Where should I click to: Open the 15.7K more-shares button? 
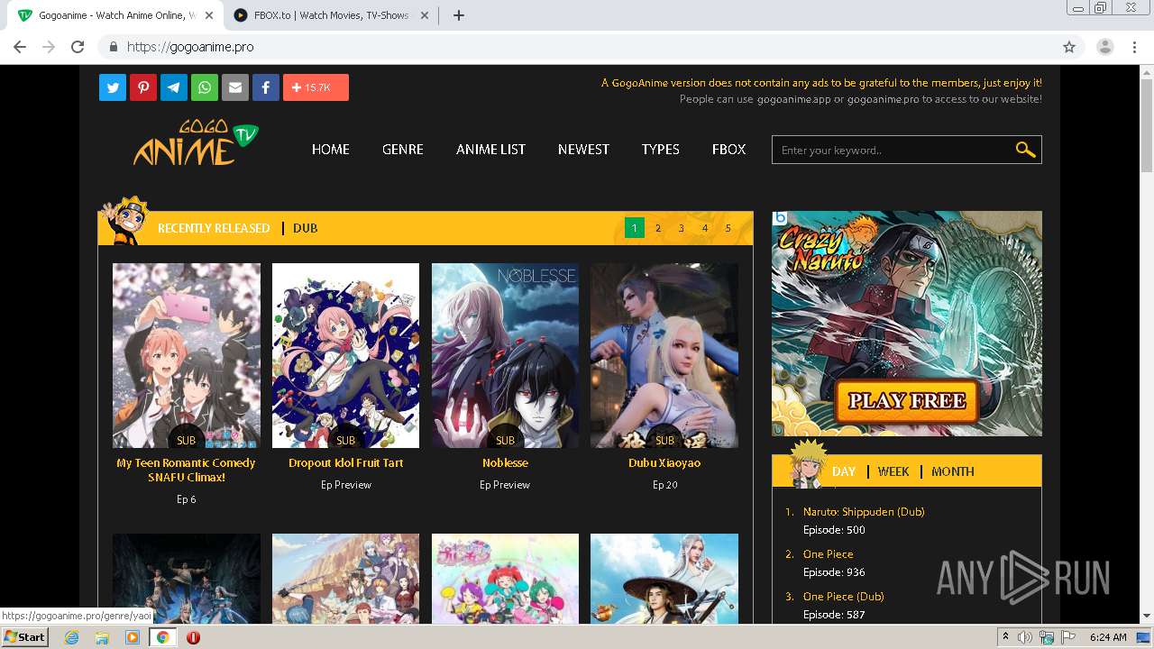coord(316,87)
